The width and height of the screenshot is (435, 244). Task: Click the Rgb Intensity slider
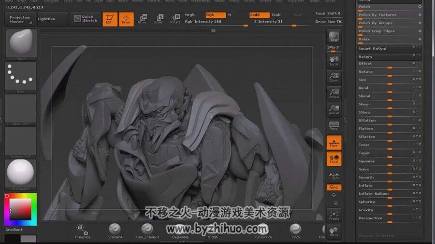(x=216, y=22)
